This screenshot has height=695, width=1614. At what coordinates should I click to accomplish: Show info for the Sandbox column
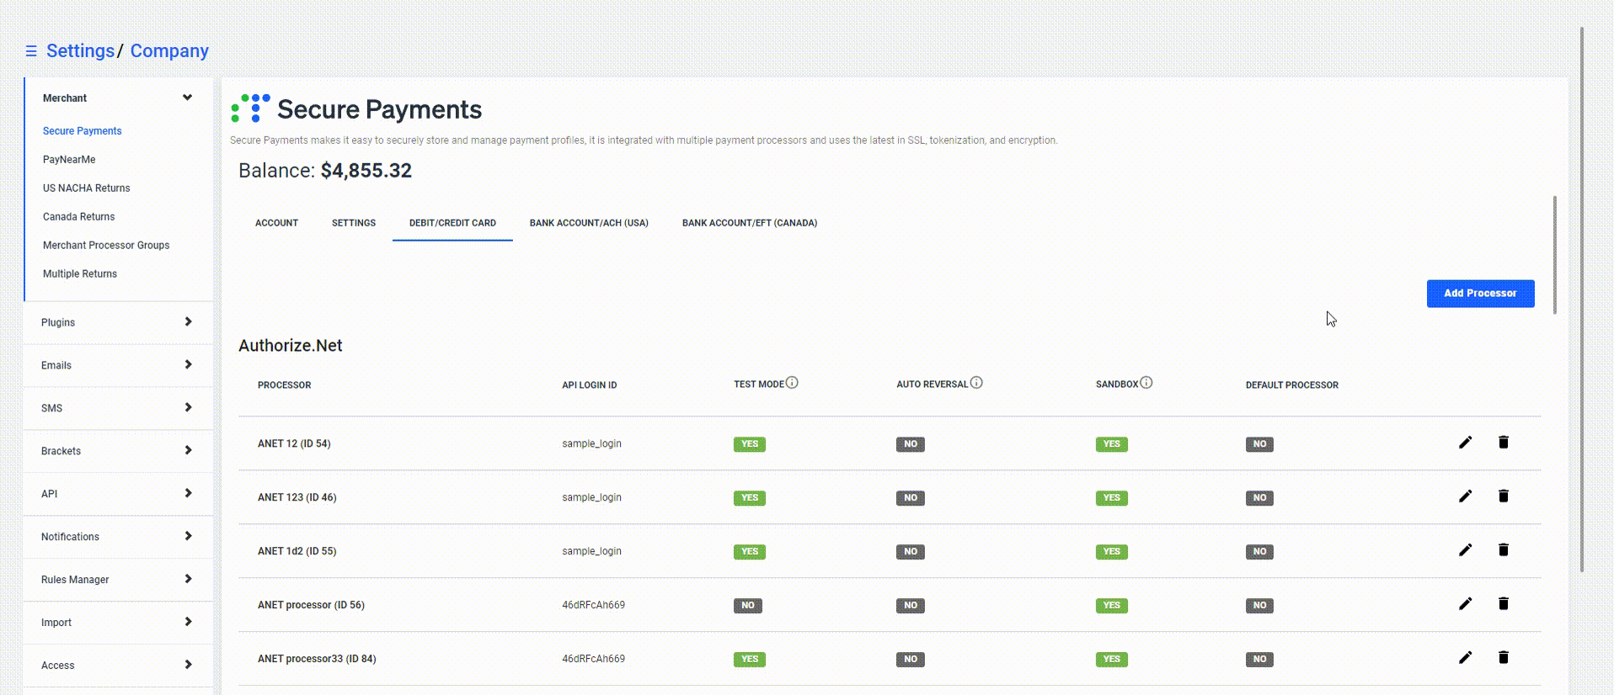pos(1146,383)
